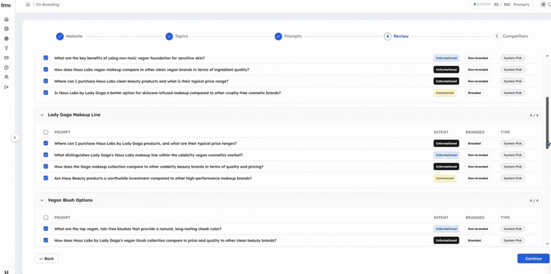Collapse the Lady Gaga Makeup Line section
Viewport: 551px width, 274px height.
point(42,115)
